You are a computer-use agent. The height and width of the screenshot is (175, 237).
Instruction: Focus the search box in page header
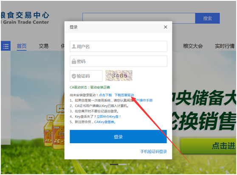point(139,18)
